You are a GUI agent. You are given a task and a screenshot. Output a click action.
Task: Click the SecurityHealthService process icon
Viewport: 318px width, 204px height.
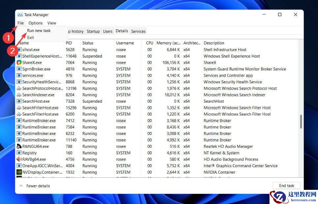(x=19, y=82)
